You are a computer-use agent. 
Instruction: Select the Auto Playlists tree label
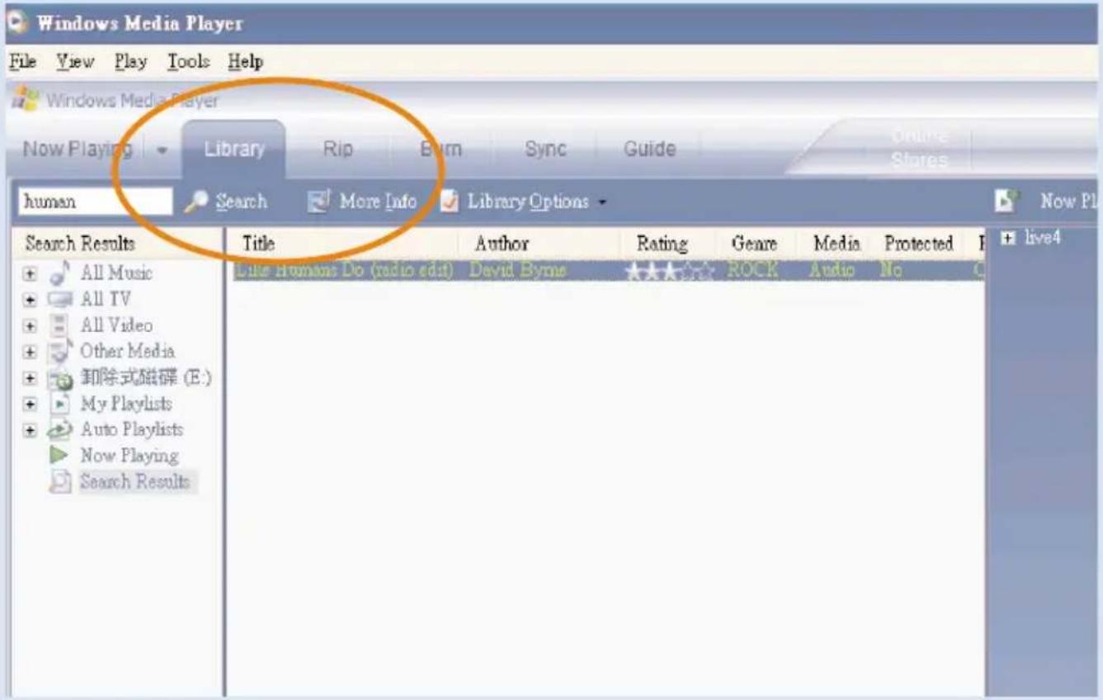pos(132,430)
